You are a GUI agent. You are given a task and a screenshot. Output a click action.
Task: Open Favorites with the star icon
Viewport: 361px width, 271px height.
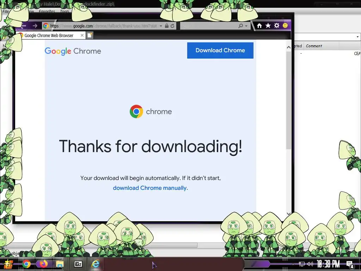pos(268,25)
